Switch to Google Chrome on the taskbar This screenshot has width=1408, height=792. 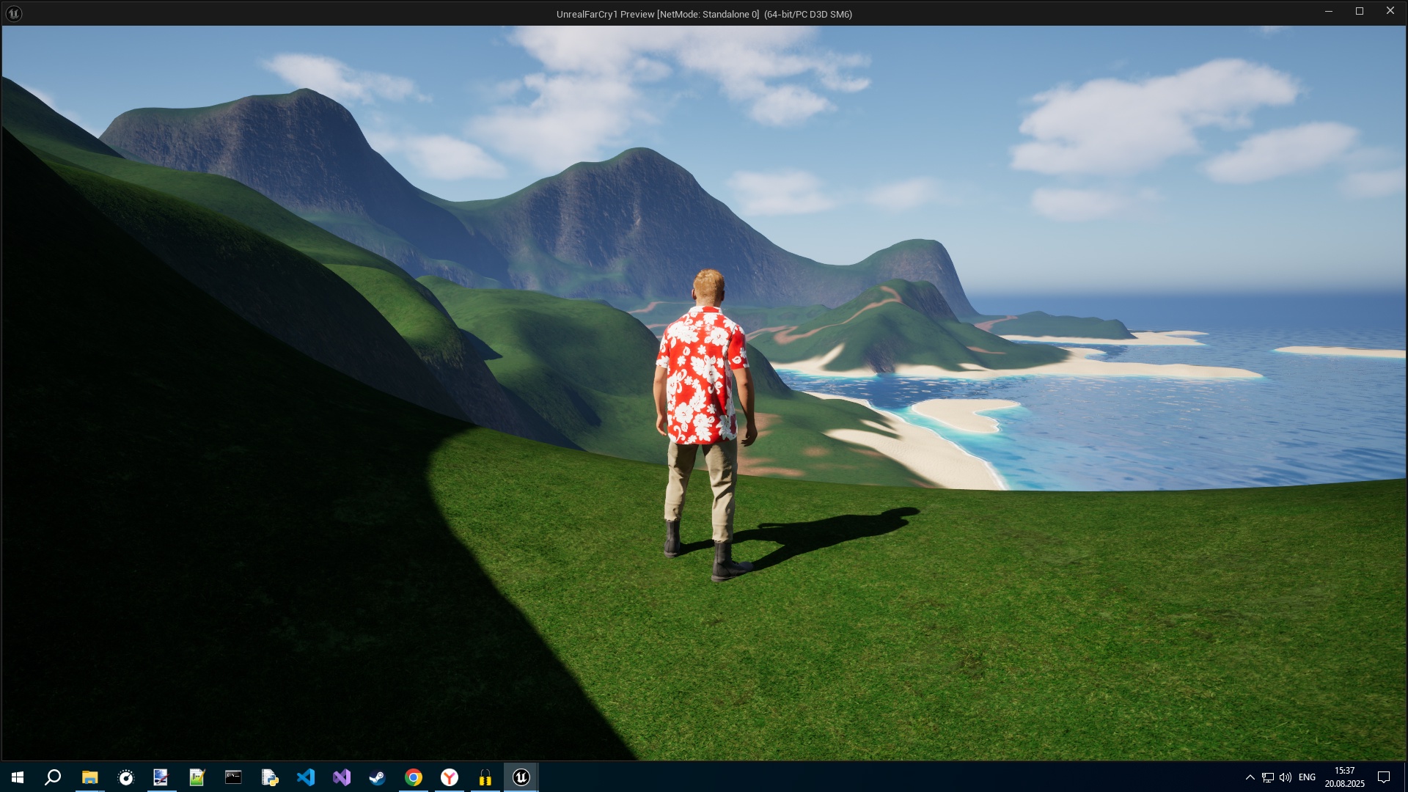click(x=414, y=777)
